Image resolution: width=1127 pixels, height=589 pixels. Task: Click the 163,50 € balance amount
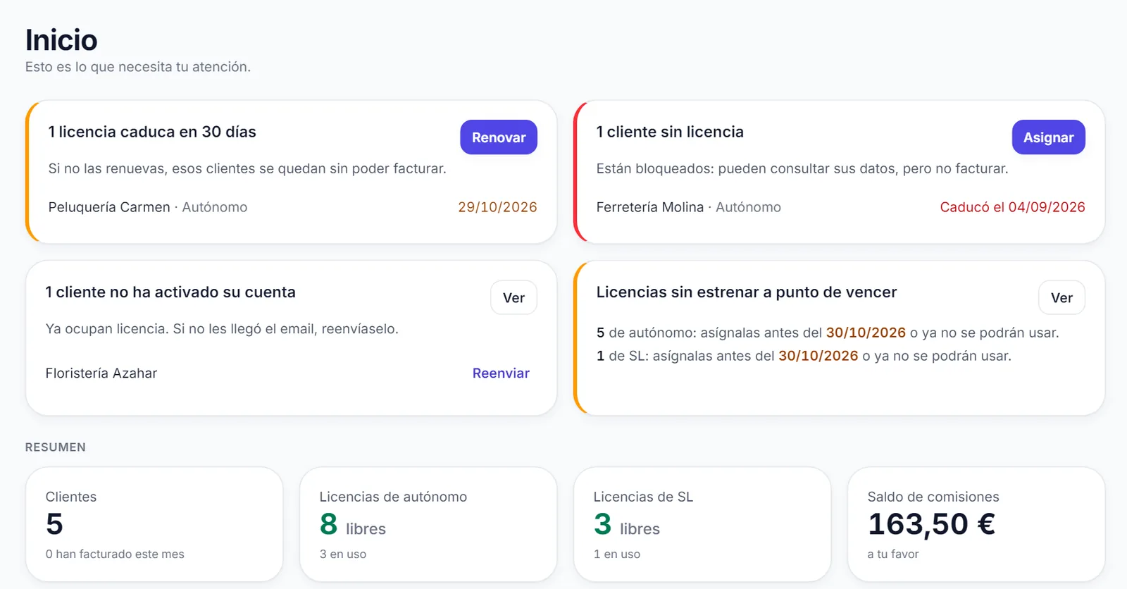coord(931,524)
